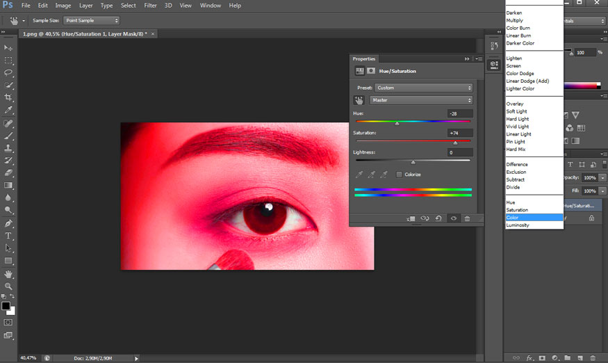
Task: Select the Blur tool
Action: [8, 197]
